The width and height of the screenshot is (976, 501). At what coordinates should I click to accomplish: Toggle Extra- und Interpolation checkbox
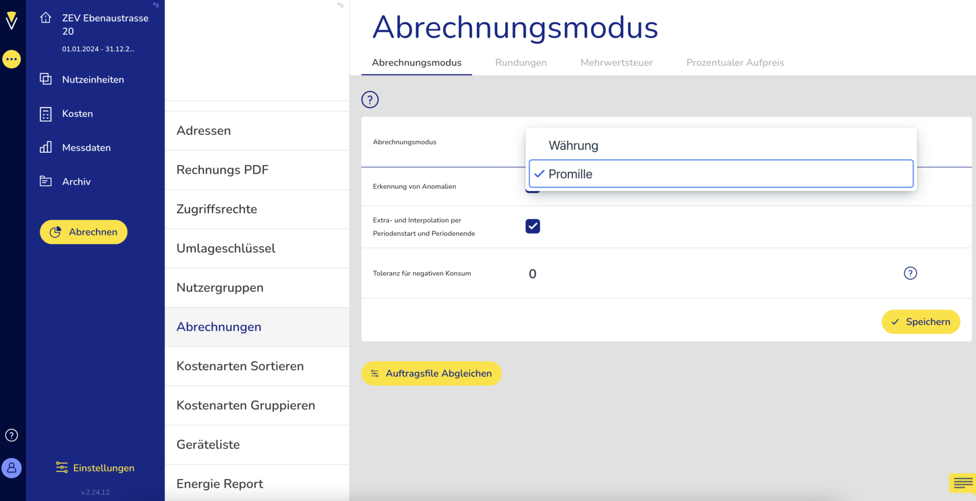[532, 226]
